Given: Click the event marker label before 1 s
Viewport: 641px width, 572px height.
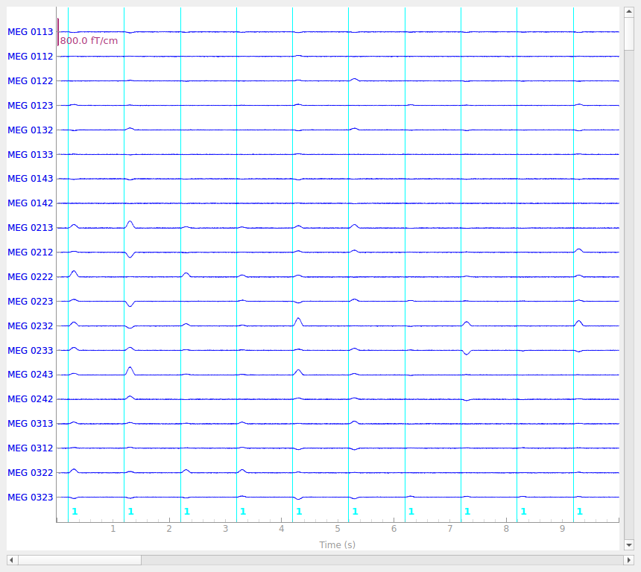Looking at the screenshot, I should pos(75,511).
